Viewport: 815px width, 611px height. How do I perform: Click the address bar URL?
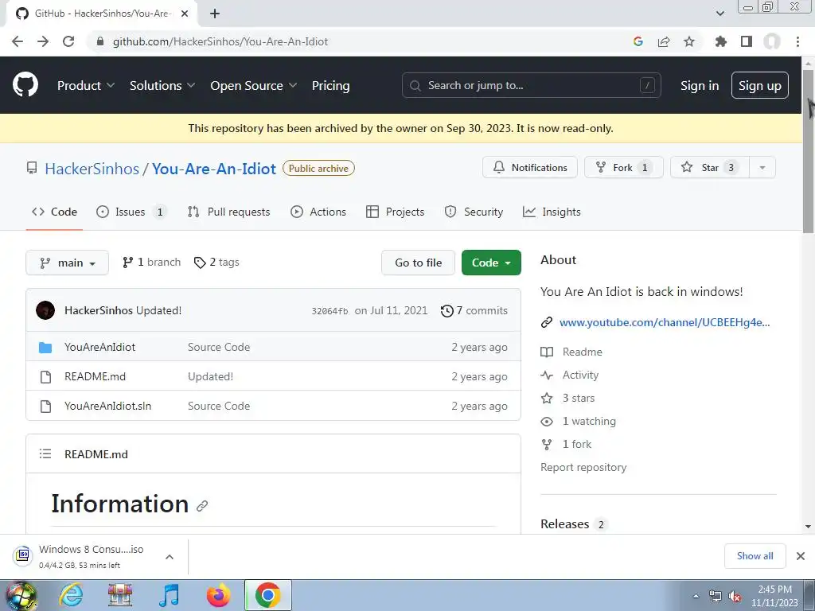coord(220,41)
